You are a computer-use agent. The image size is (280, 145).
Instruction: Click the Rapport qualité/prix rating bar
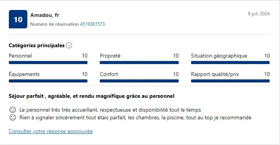click(x=230, y=81)
